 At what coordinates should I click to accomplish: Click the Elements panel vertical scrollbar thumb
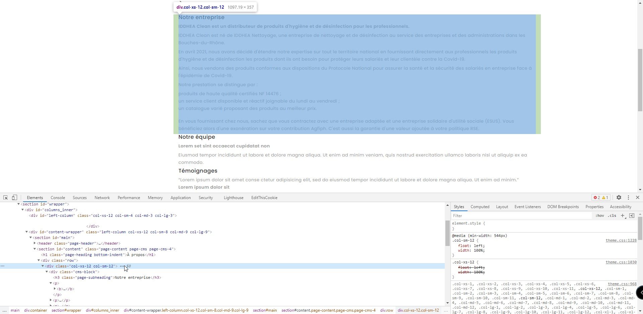pos(447,234)
